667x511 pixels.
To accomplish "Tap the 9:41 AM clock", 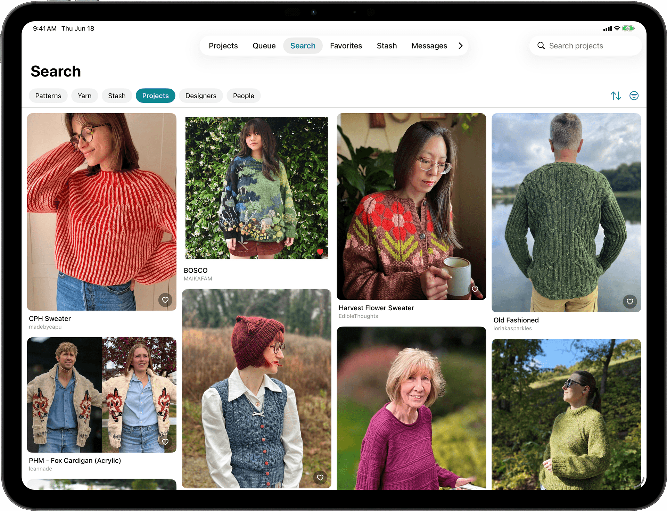I will 44,28.
